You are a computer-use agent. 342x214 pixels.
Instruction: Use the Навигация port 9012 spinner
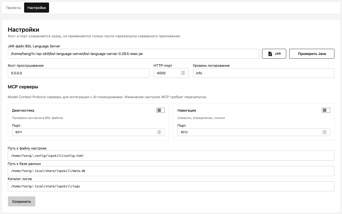(x=325, y=132)
